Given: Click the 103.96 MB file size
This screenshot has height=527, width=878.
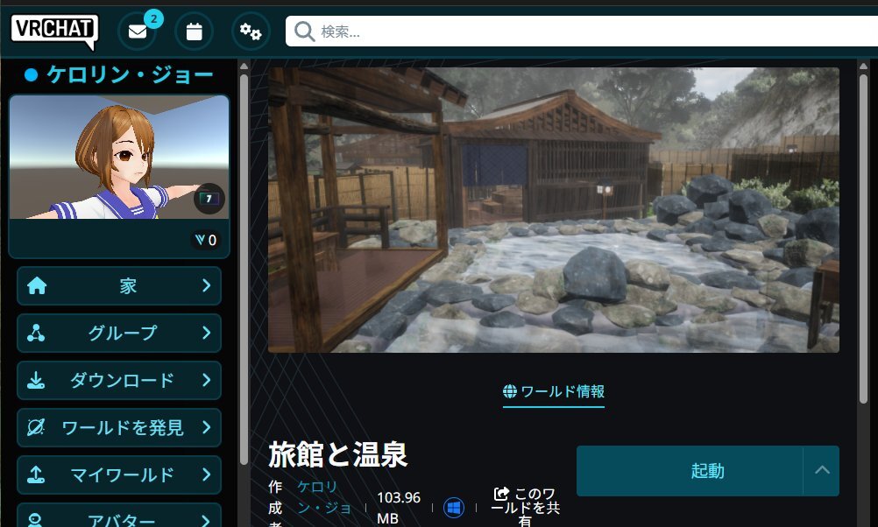Looking at the screenshot, I should point(398,508).
